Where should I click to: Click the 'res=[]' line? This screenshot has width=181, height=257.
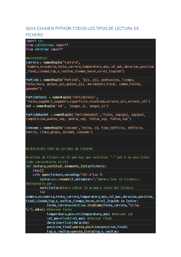coord(38,170)
